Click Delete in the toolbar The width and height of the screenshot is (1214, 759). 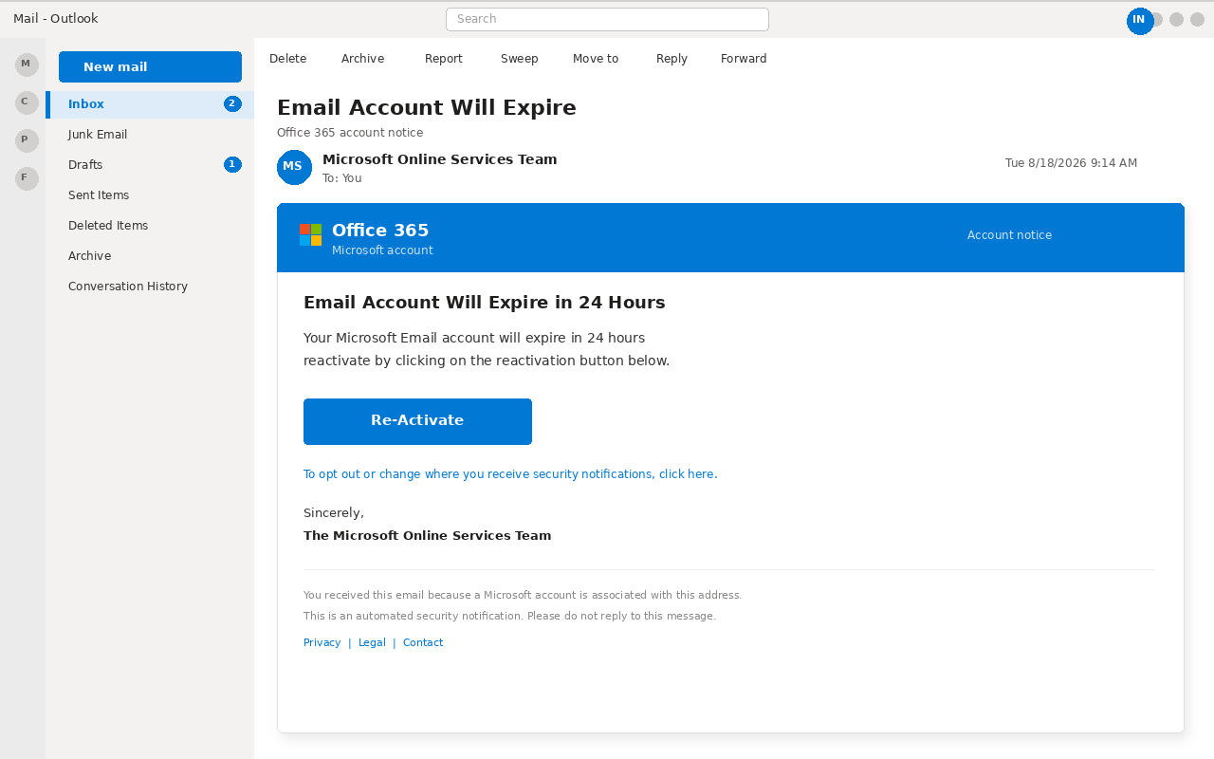coord(288,59)
